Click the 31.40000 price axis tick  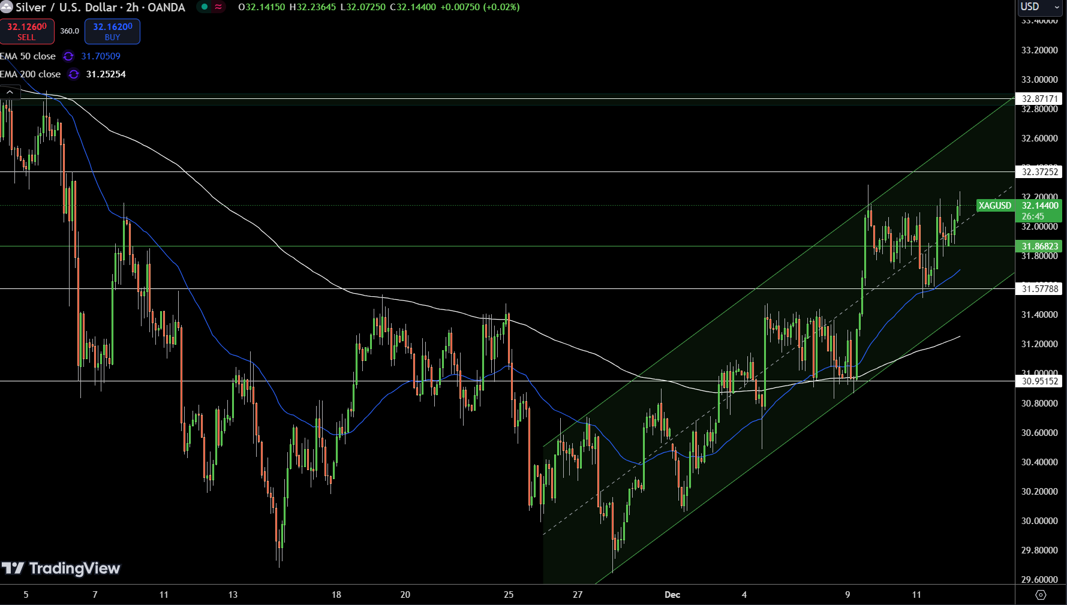[1039, 315]
